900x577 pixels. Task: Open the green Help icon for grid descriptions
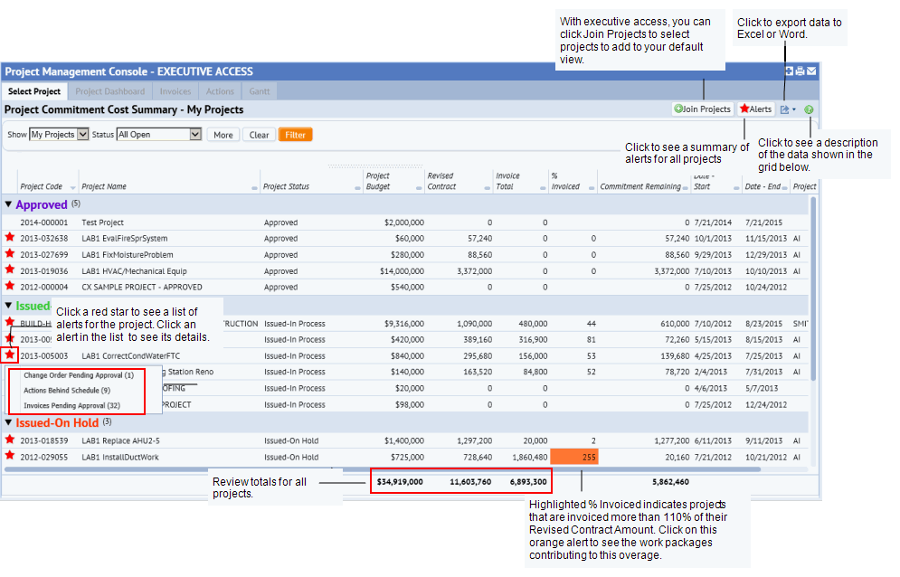click(x=808, y=109)
